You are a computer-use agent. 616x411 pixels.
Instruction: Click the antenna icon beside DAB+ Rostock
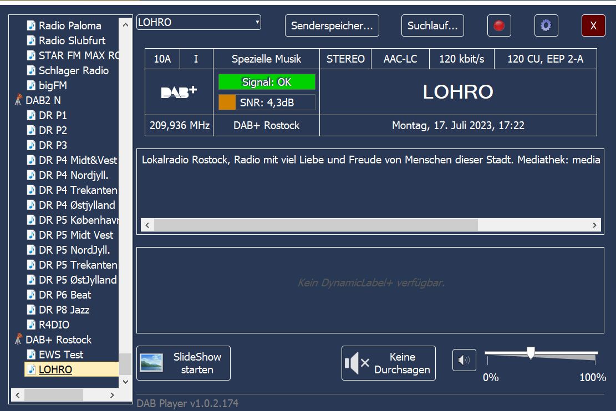point(18,339)
